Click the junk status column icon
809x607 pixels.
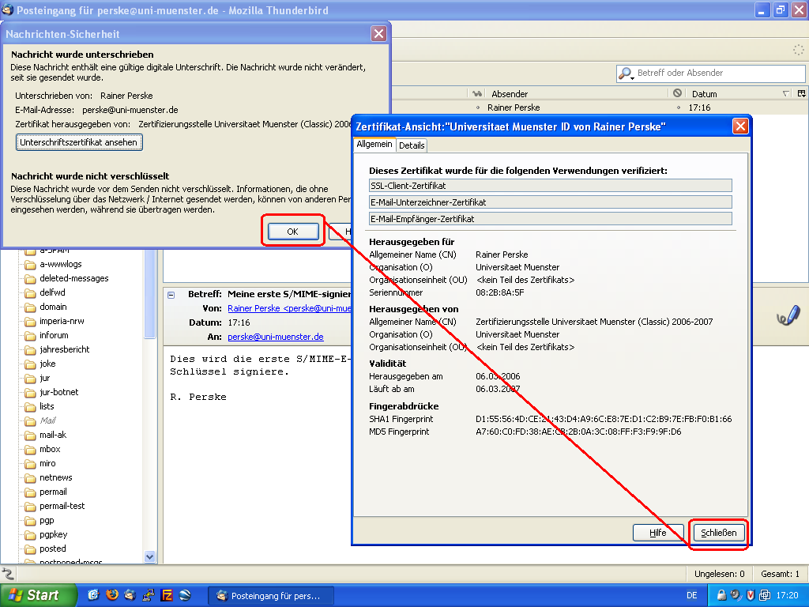(677, 93)
